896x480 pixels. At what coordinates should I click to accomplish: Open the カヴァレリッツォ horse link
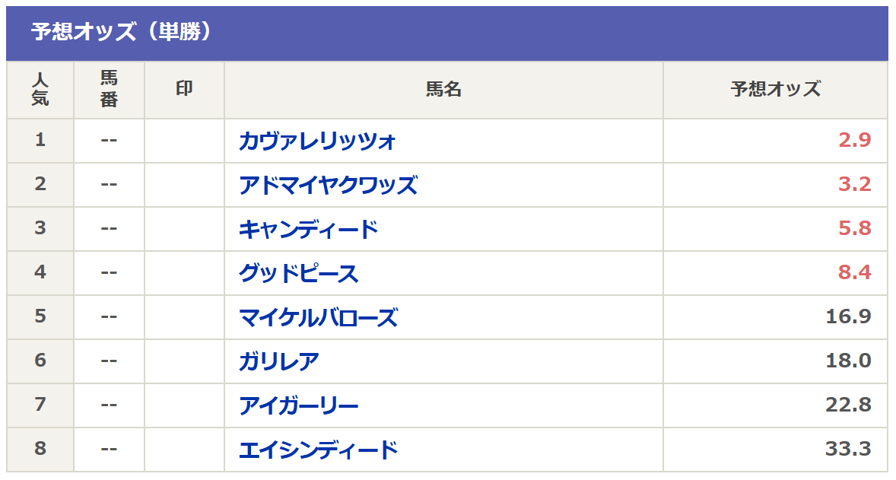[317, 141]
